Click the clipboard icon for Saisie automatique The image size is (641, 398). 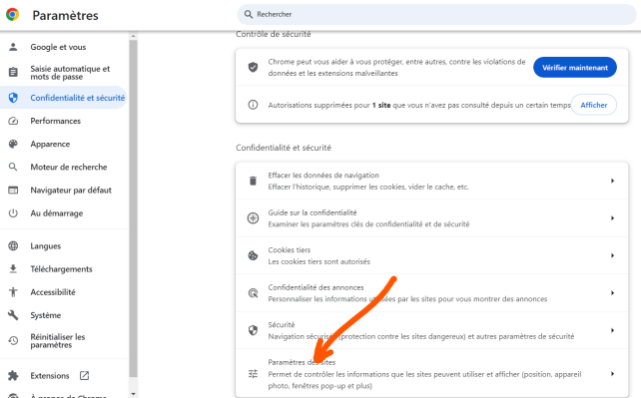pyautogui.click(x=13, y=72)
